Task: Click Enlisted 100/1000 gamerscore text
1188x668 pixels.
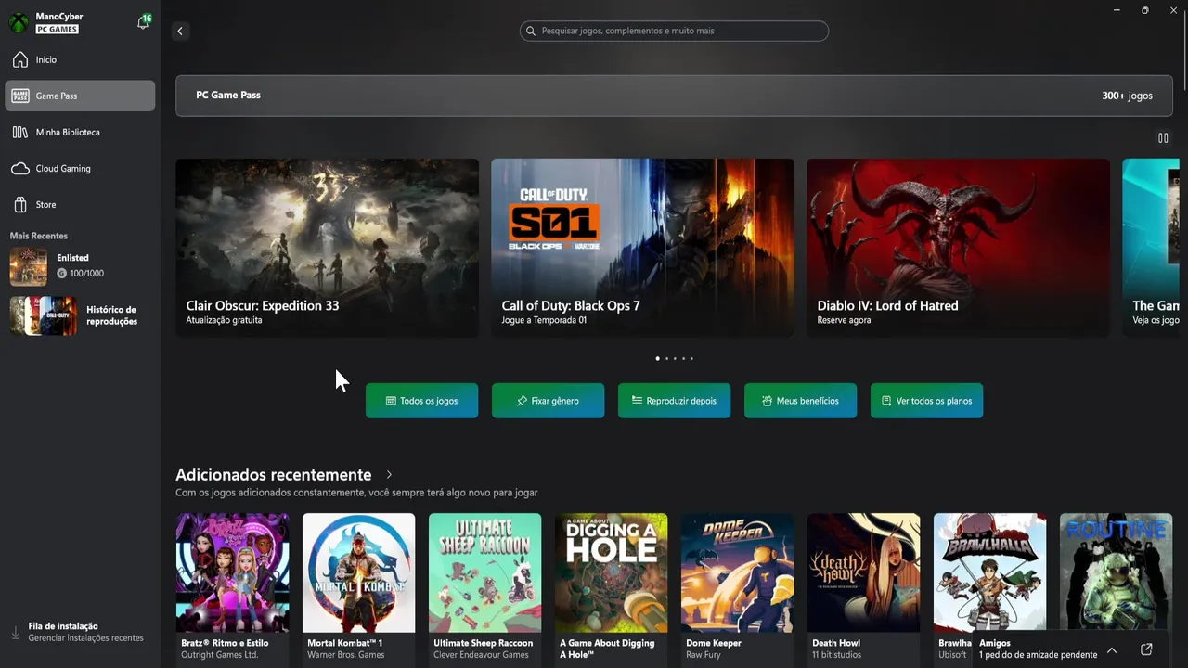Action: 86,274
